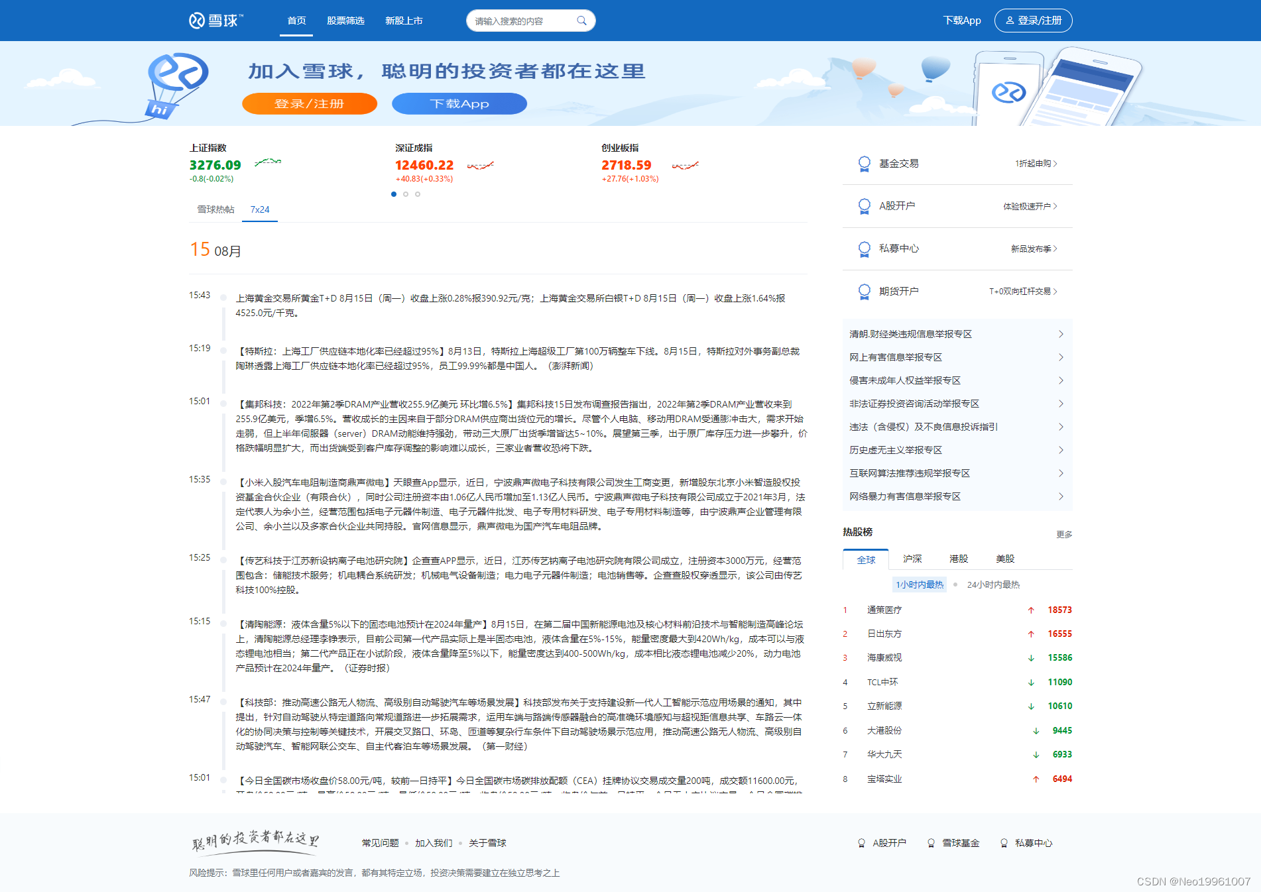Click the 上证指数 mini trend chart

pos(268,162)
